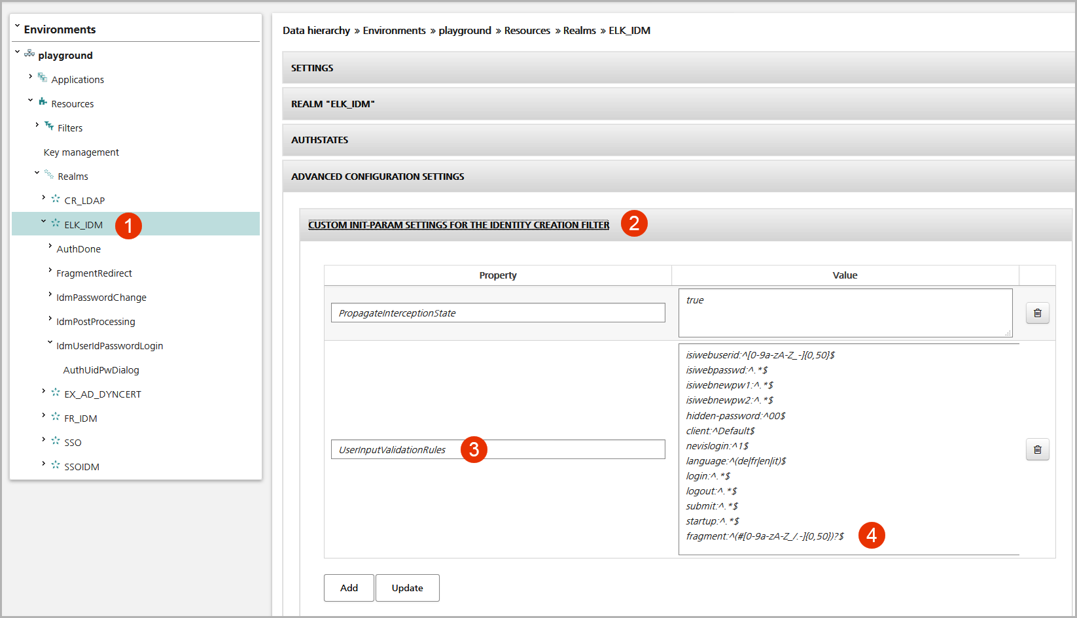This screenshot has width=1077, height=618.
Task: Expand the AuthDone node arrow
Action: coord(50,246)
